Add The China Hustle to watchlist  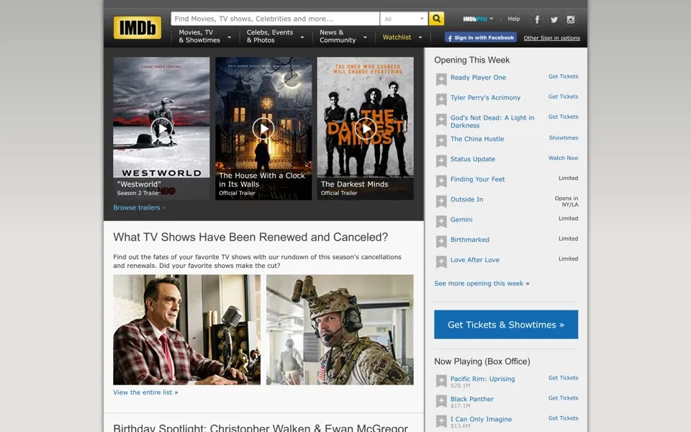[441, 141]
